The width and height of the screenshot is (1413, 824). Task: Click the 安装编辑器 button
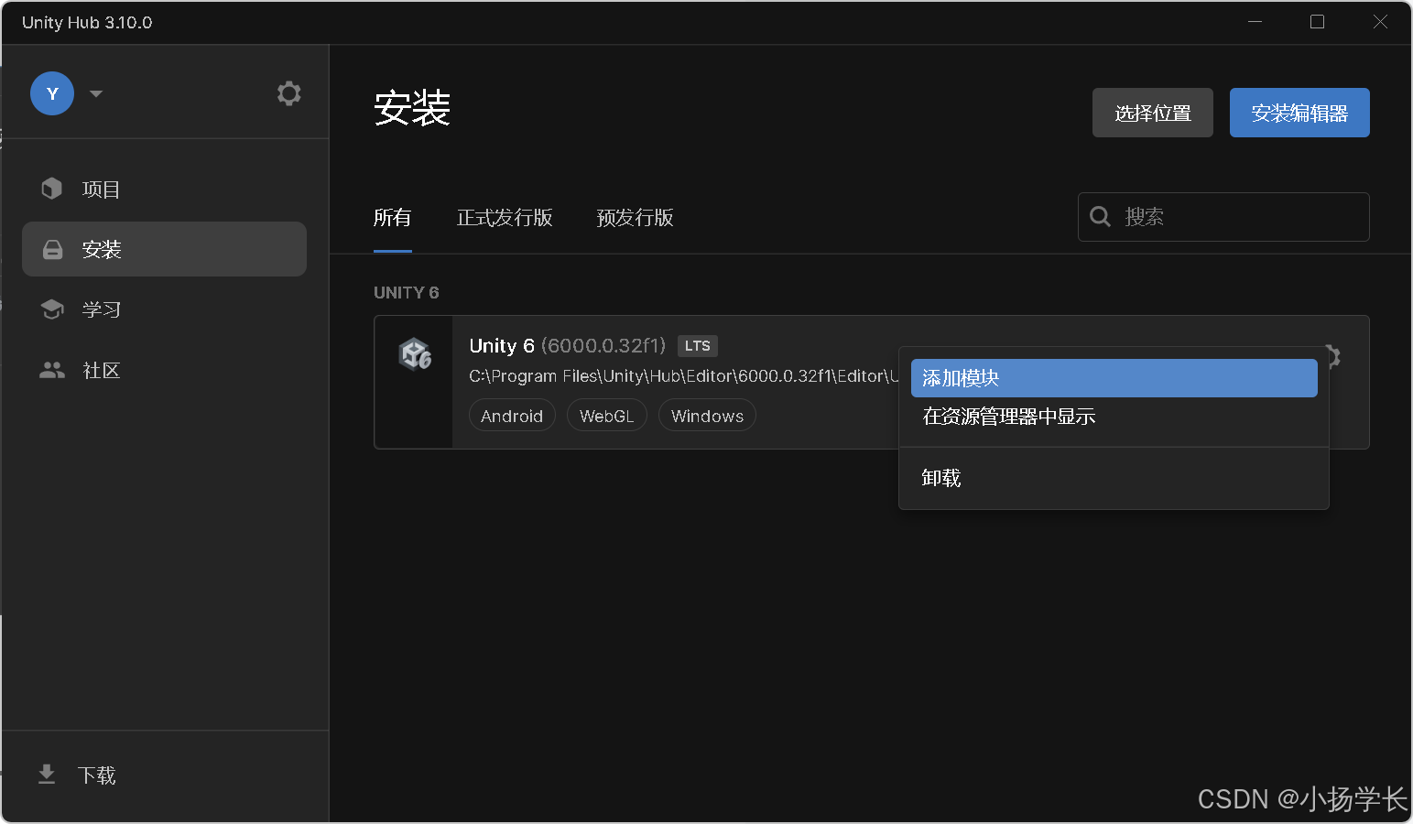pyautogui.click(x=1299, y=113)
